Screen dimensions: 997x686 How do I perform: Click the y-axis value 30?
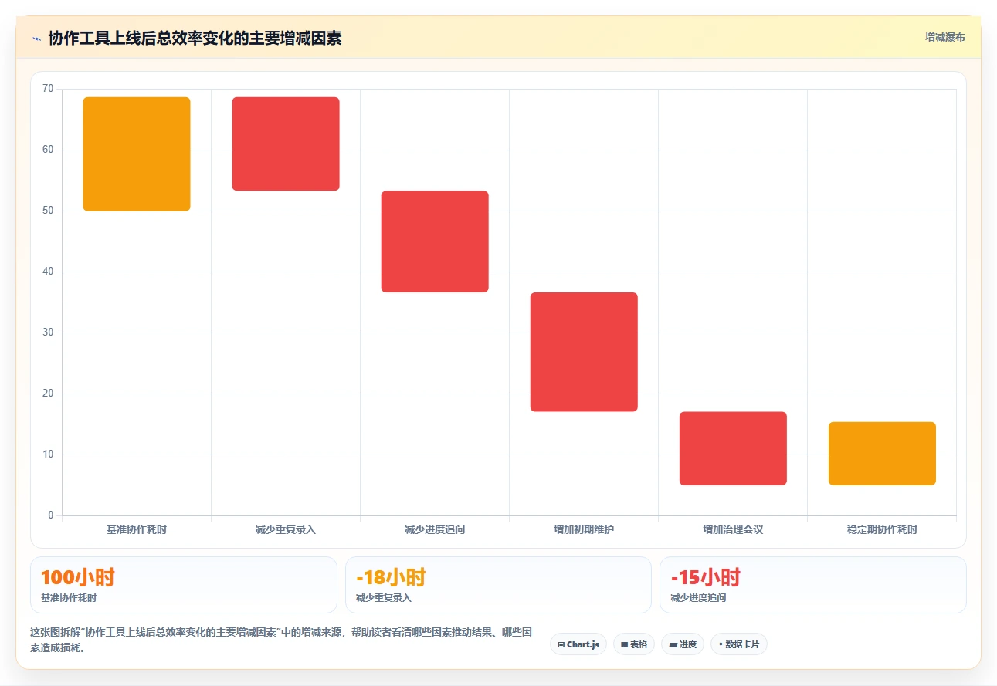(48, 333)
